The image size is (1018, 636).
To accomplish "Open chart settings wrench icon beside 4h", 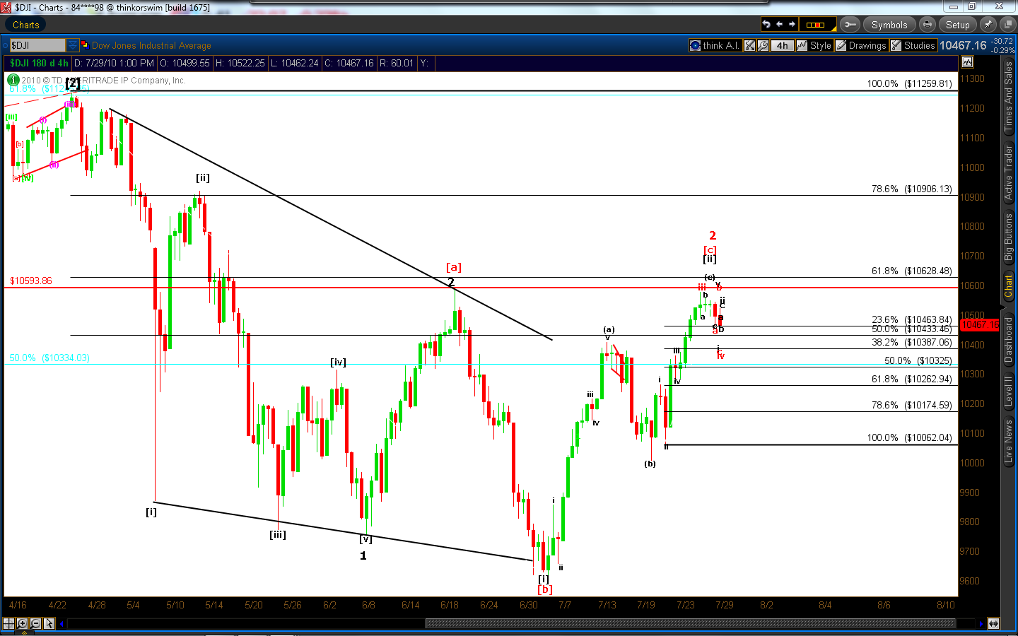I will tap(763, 45).
